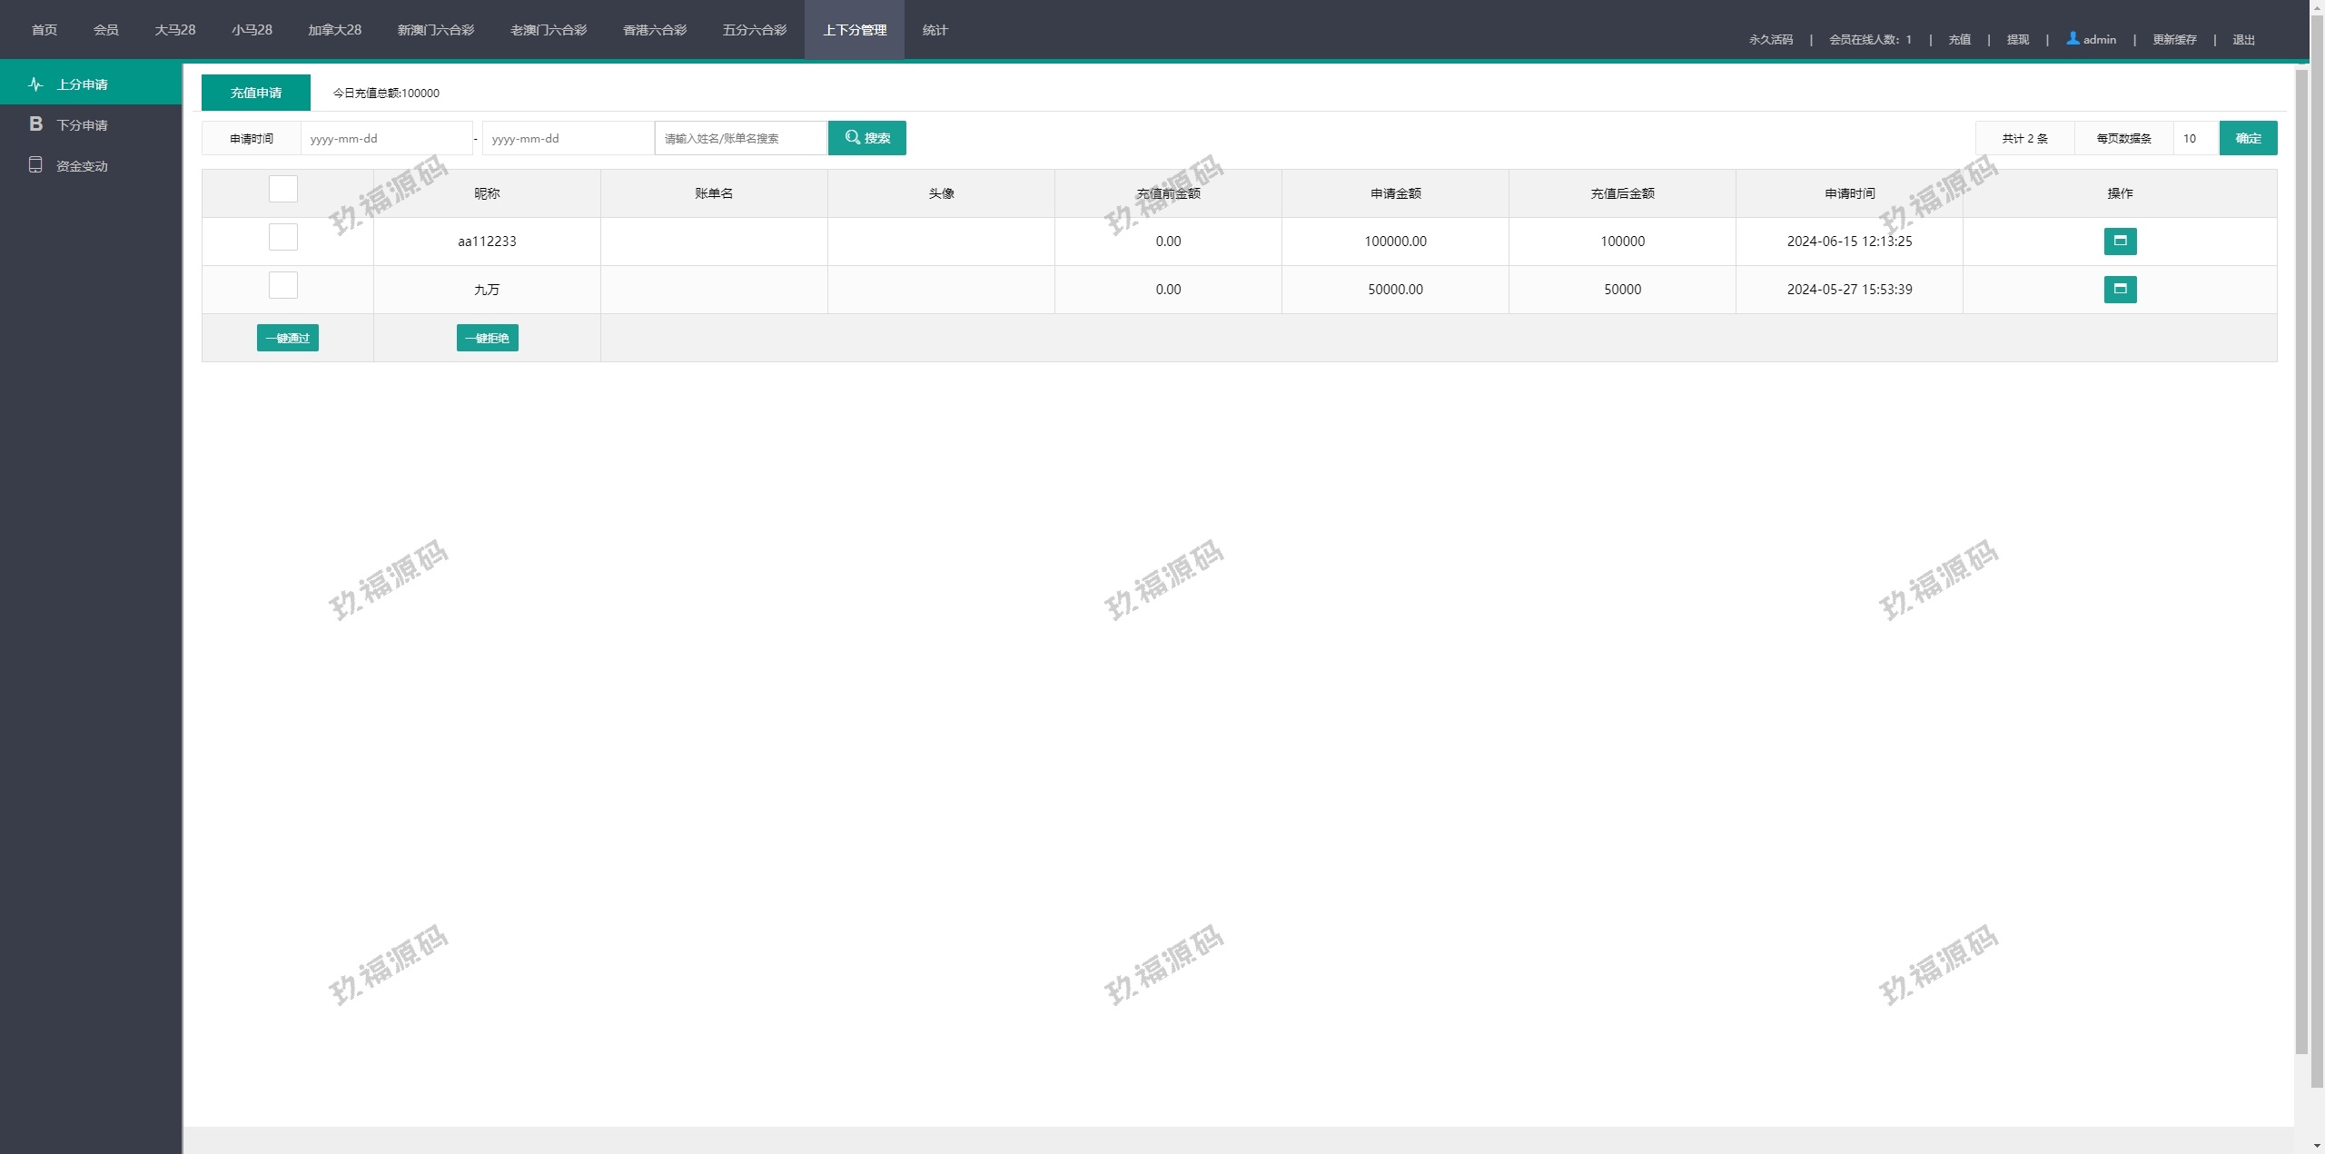The width and height of the screenshot is (2325, 1154).
Task: Click the 上分申请 pulse icon in sidebar
Action: point(35,84)
